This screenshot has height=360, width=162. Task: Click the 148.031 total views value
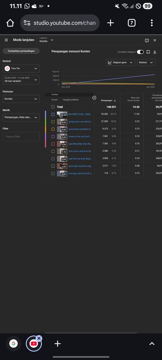(x=111, y=107)
